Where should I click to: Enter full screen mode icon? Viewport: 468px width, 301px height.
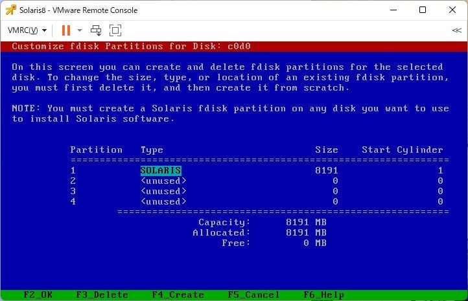(x=115, y=30)
